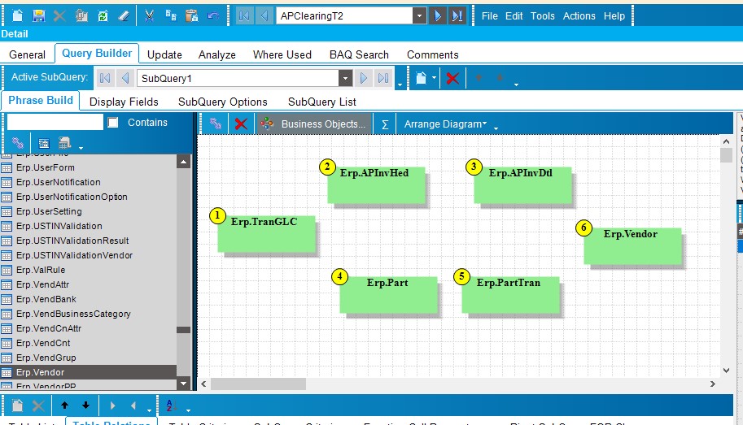Go to last BAQ record
This screenshot has height=425, width=743.
tap(457, 15)
